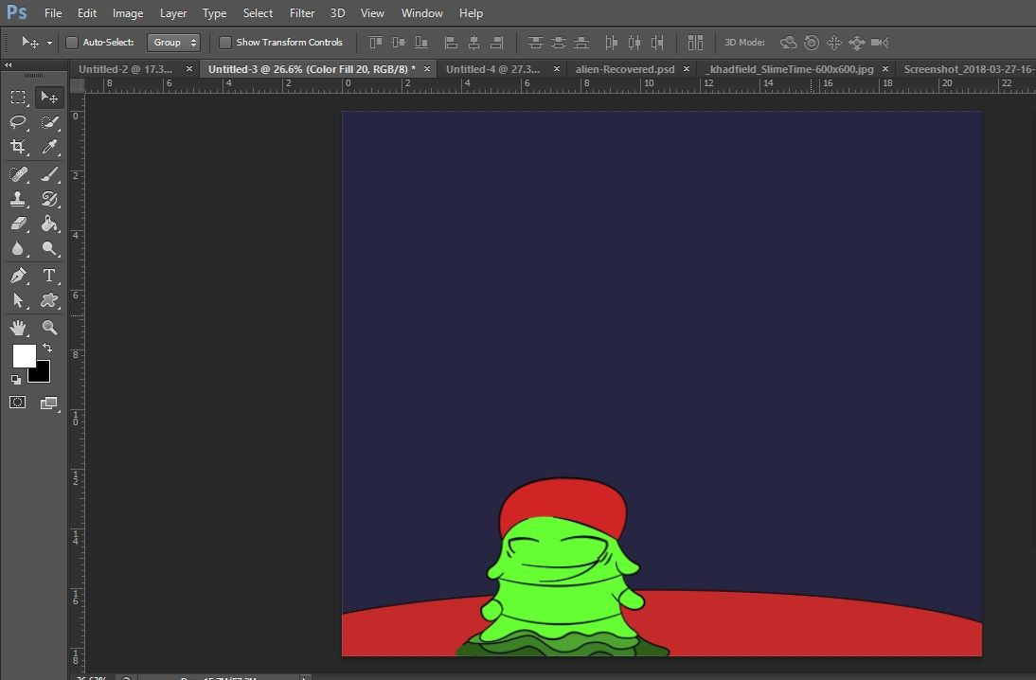The height and width of the screenshot is (680, 1036).
Task: Toggle Quick Mask mode
Action: coord(18,403)
